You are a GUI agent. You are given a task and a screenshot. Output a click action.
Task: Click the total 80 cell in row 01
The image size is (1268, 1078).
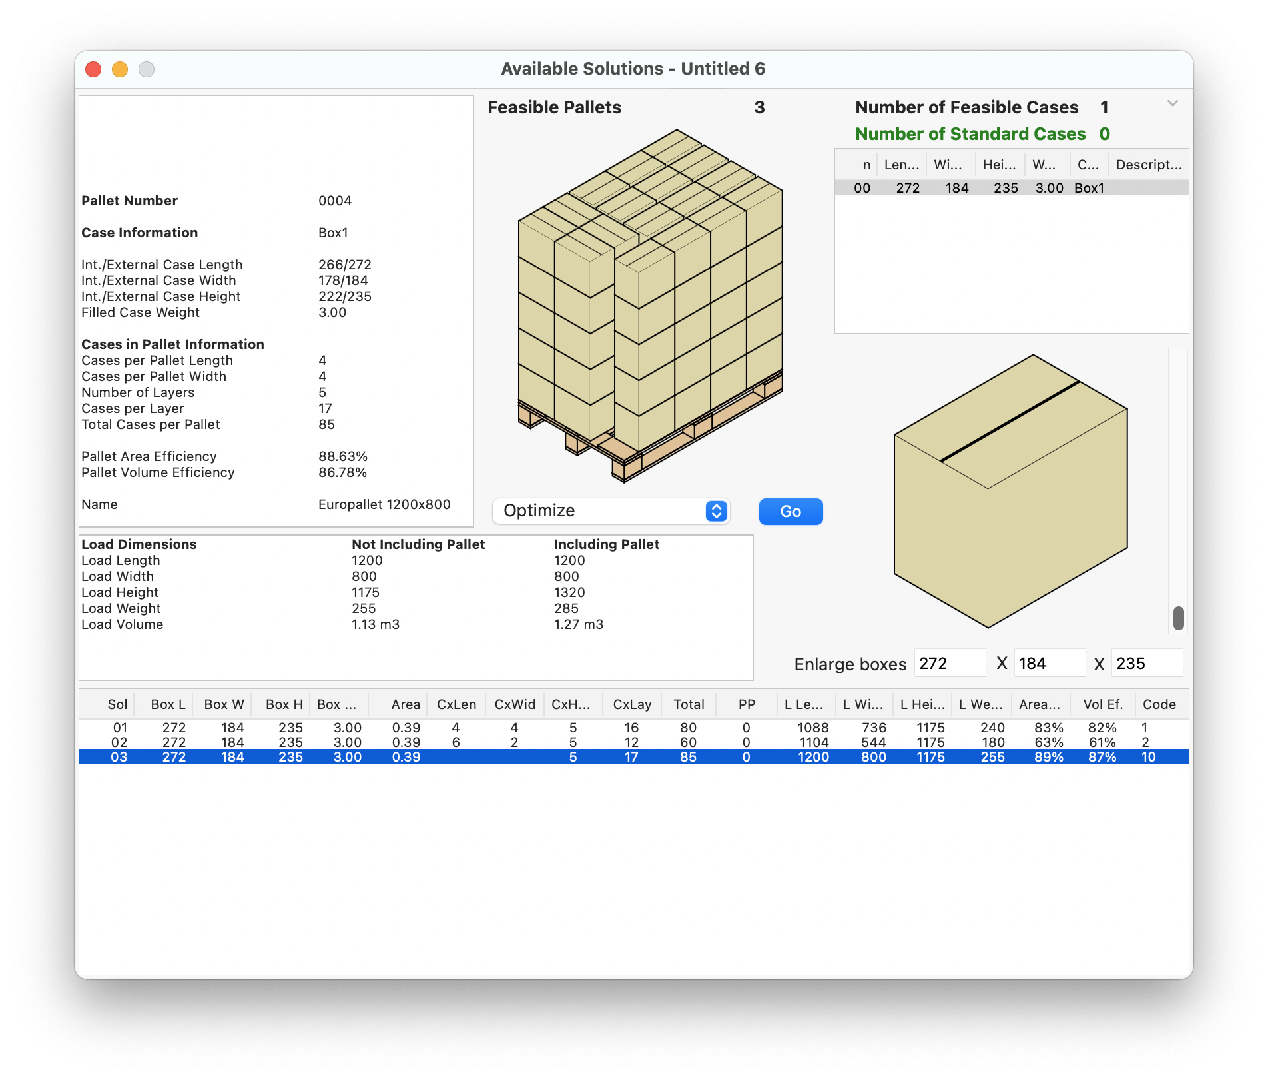coord(688,727)
